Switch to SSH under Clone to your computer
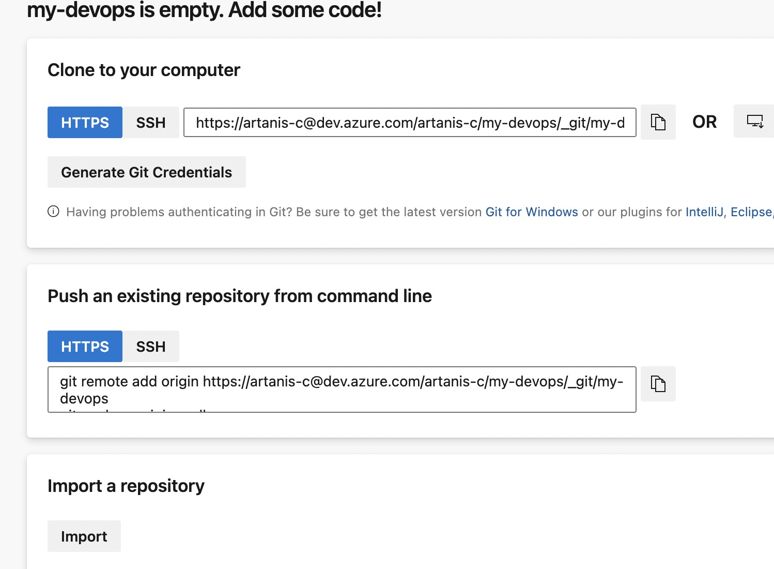Viewport: 774px width, 569px height. pyautogui.click(x=151, y=123)
